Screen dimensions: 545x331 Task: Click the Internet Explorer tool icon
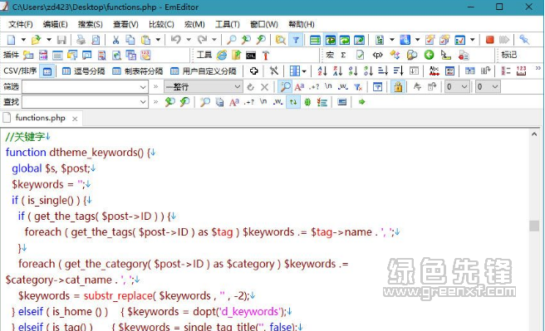tap(221, 55)
